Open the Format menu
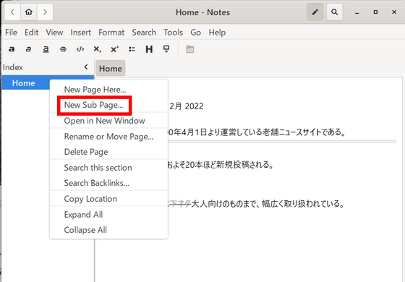 (111, 33)
